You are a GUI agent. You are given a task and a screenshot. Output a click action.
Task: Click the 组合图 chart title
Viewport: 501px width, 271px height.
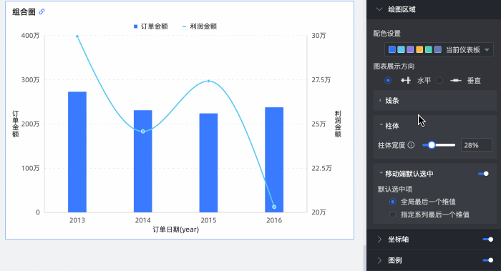24,12
